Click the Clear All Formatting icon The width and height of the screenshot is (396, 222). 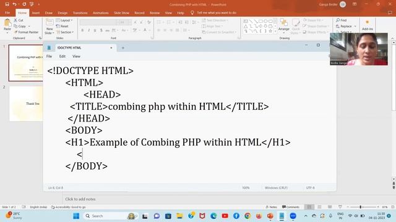149,22
